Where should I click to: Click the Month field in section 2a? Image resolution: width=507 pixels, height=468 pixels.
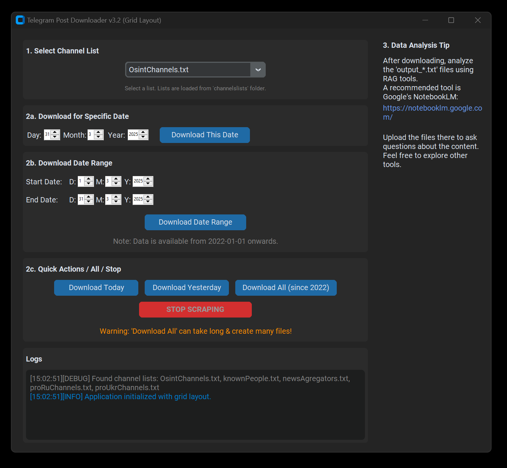pyautogui.click(x=91, y=135)
